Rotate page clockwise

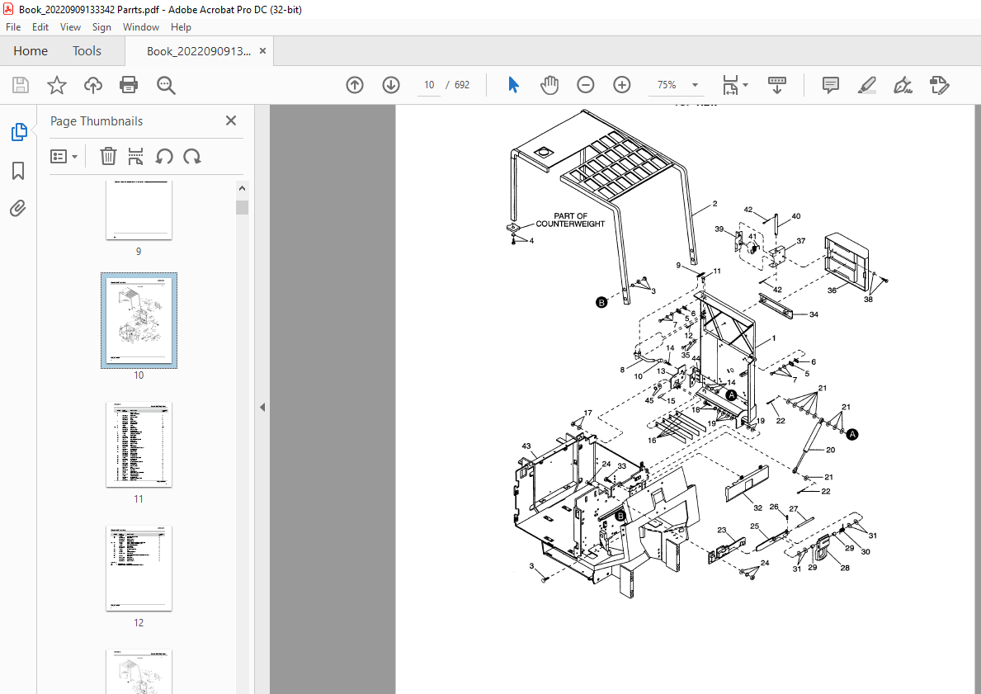192,157
